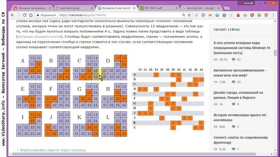
Task: Click row K label in incidence matrix
Action: point(135,123)
